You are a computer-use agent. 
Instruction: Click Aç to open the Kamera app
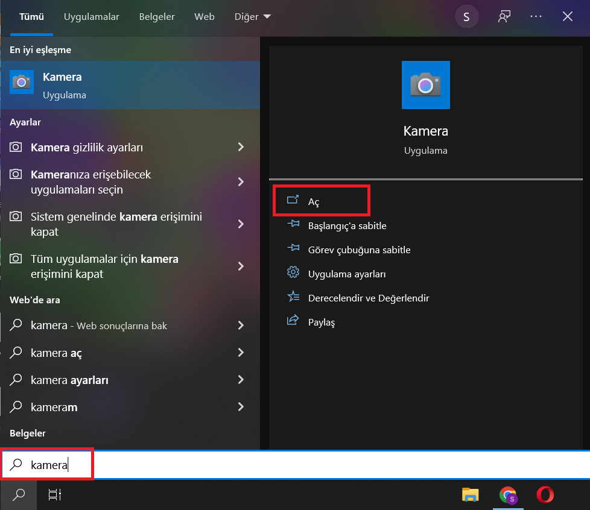(x=314, y=201)
